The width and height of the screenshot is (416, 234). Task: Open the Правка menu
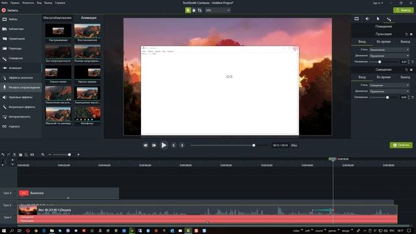[x=15, y=3]
